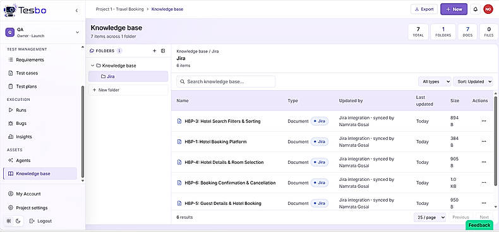Image resolution: width=499 pixels, height=232 pixels.
Task: Click document icon of HBP-3 row
Action: (x=179, y=121)
